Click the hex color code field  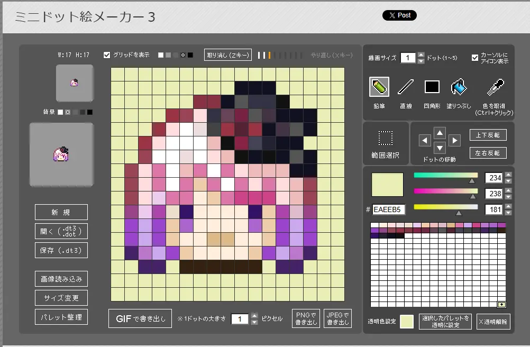coord(388,209)
